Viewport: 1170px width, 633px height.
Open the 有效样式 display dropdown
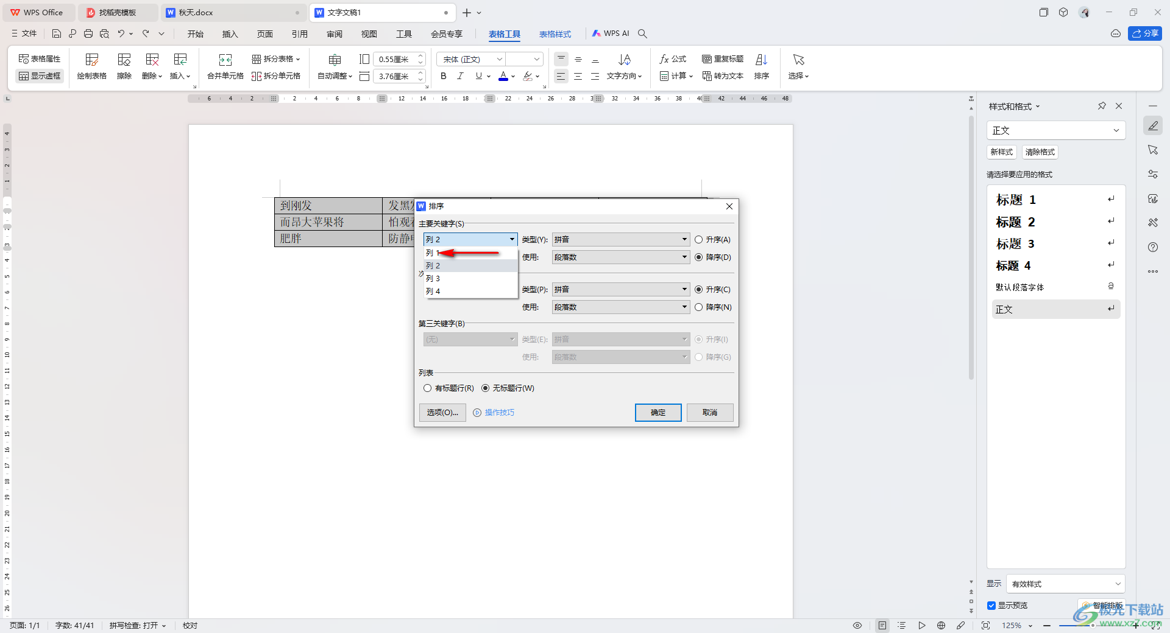pyautogui.click(x=1065, y=584)
